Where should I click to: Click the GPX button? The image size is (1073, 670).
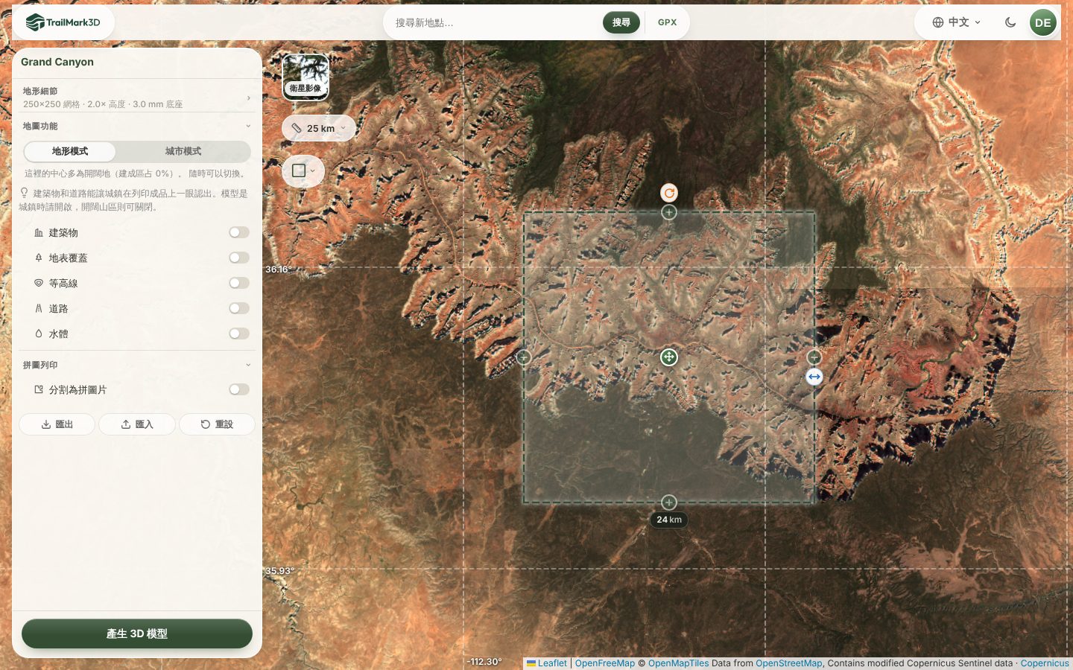click(668, 22)
